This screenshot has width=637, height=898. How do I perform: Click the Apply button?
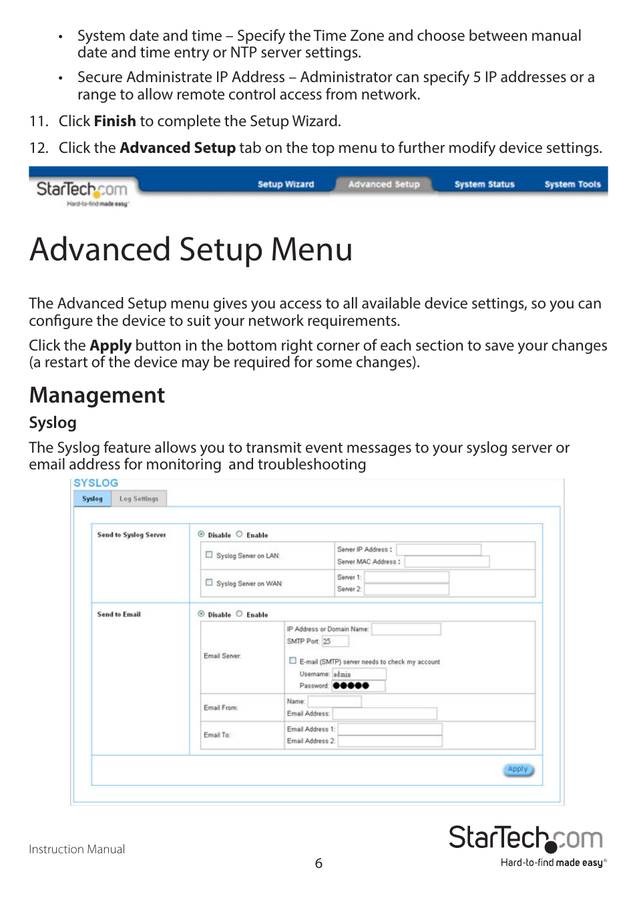[518, 770]
